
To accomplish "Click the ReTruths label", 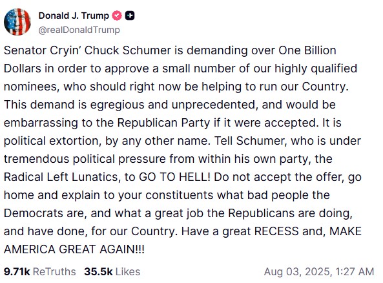I will 54,272.
